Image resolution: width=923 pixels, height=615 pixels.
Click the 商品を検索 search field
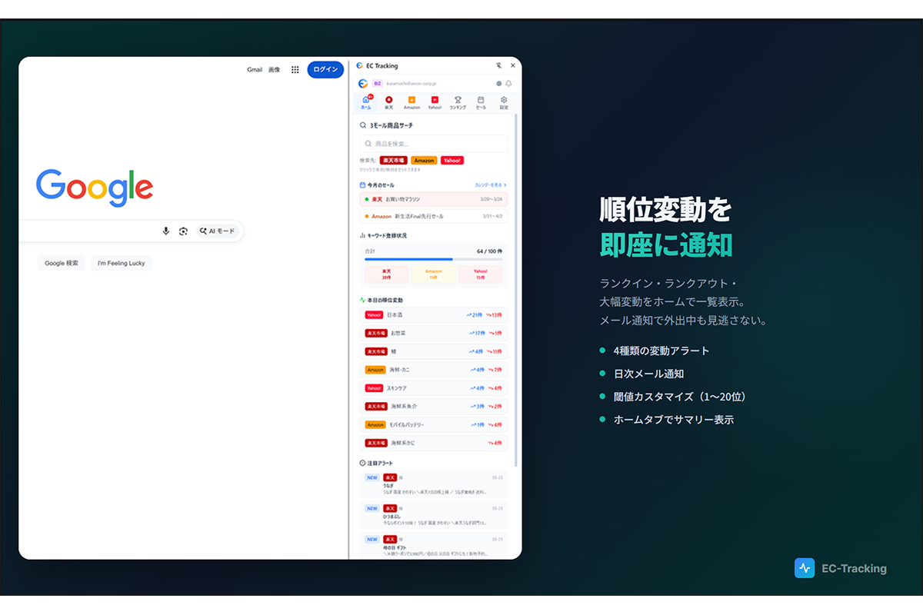(434, 144)
